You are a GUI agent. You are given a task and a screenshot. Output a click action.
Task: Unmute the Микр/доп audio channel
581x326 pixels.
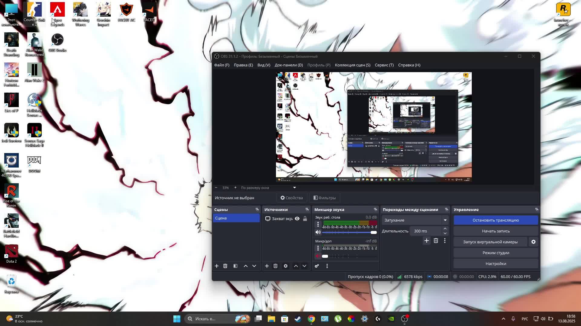[x=318, y=256]
